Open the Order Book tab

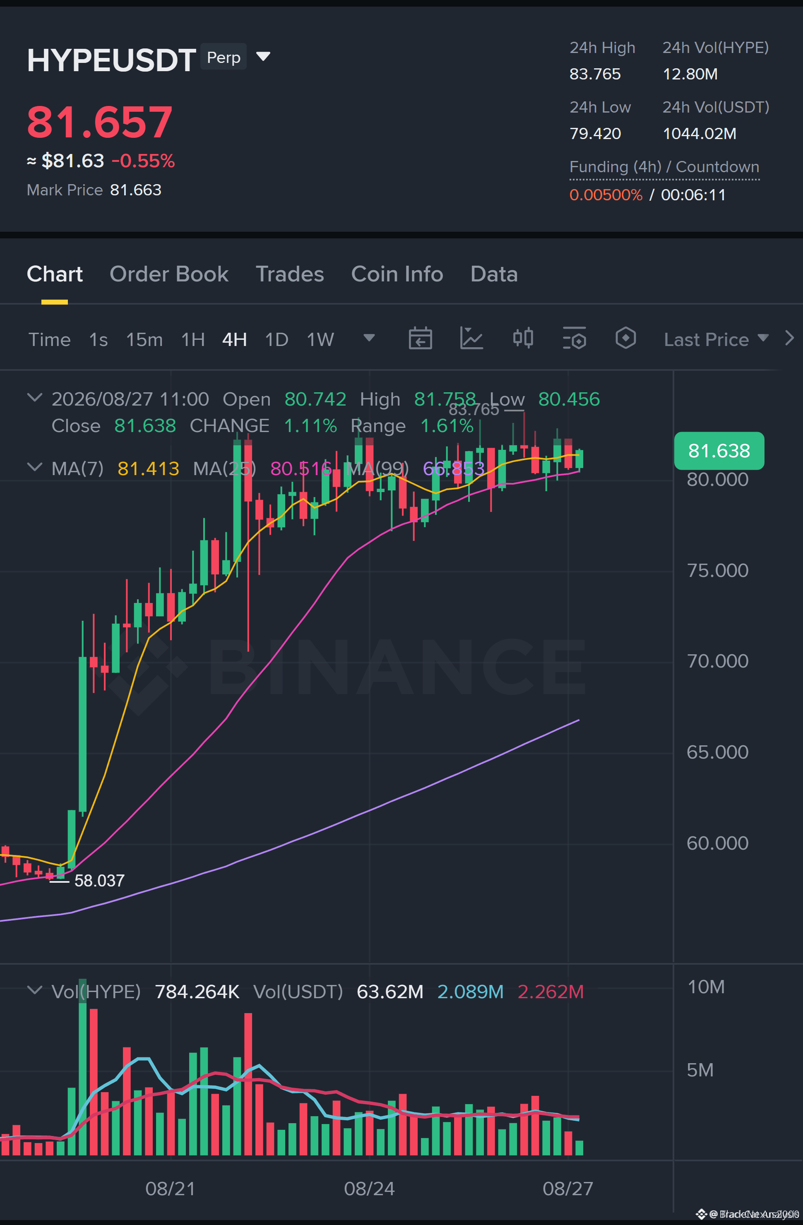click(169, 274)
